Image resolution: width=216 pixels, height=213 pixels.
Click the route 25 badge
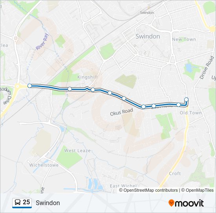22,203
